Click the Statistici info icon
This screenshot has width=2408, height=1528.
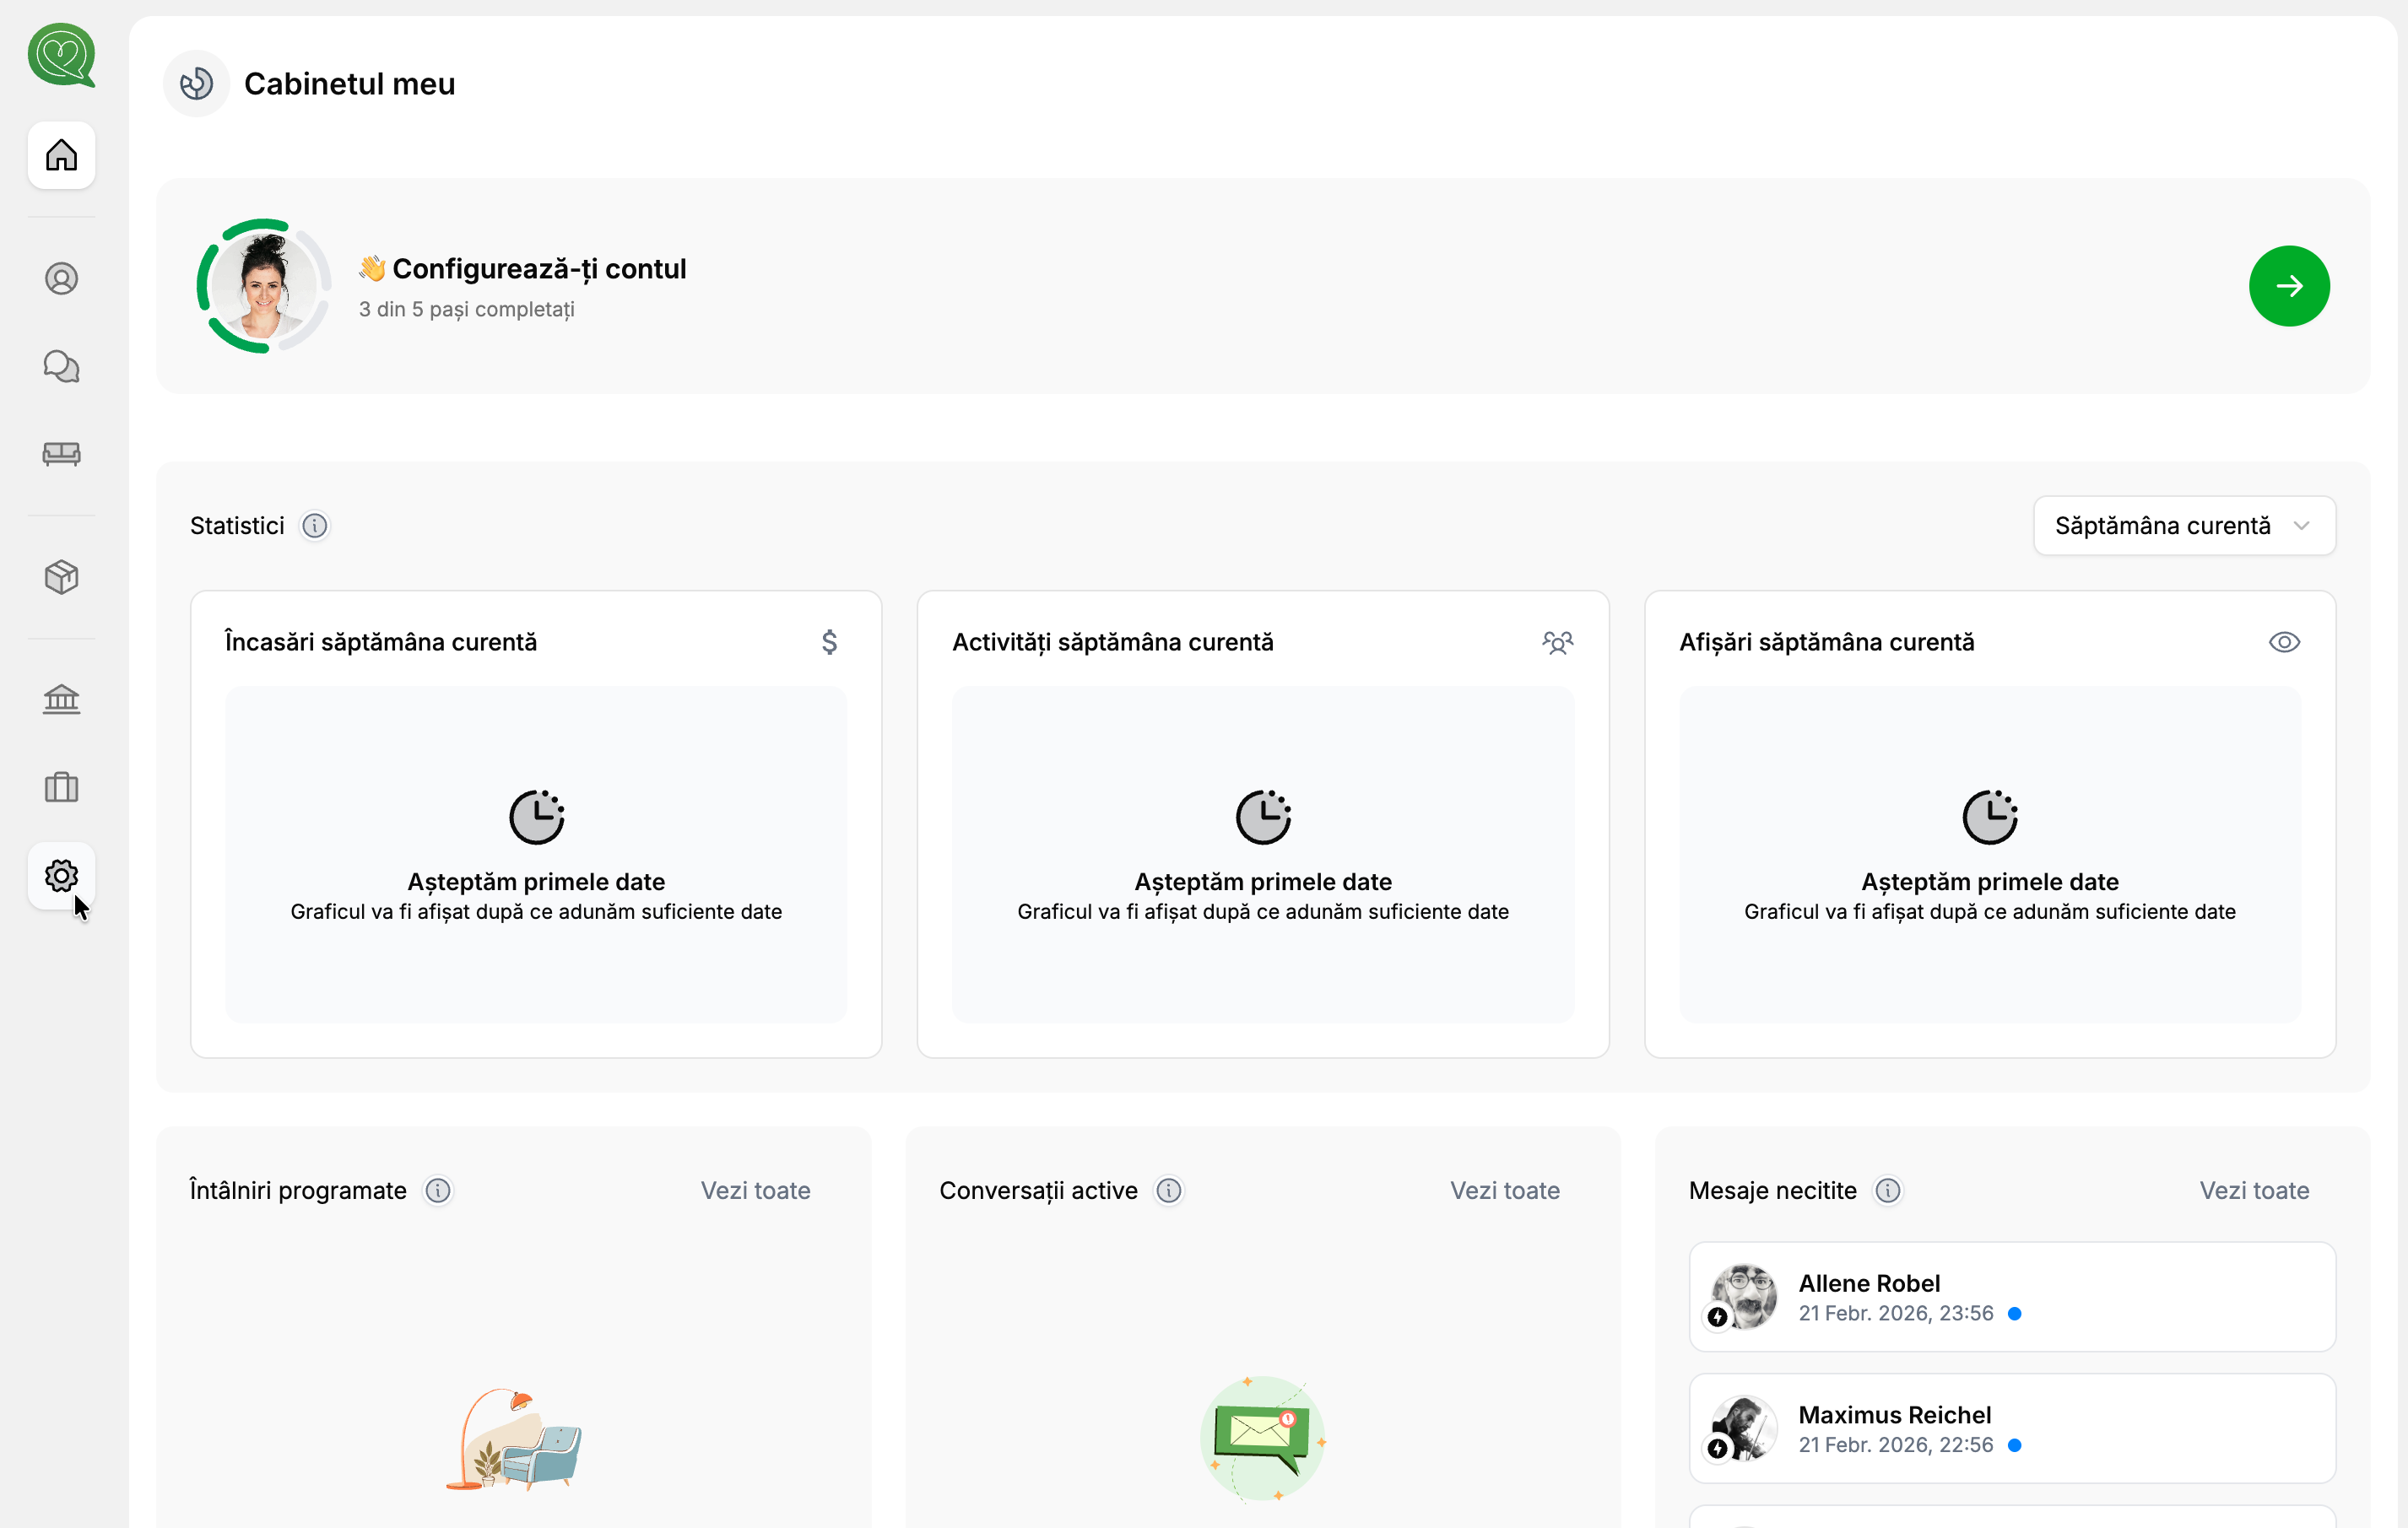tap(315, 526)
